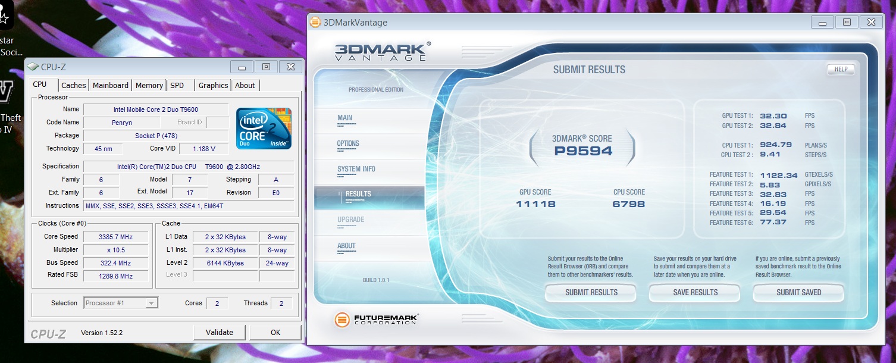Close the CPU-Z window
The height and width of the screenshot is (363, 896).
290,67
